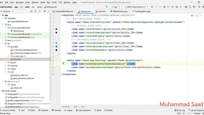Go to next highlighted error arrow
The width and height of the screenshot is (204, 115).
201,16
